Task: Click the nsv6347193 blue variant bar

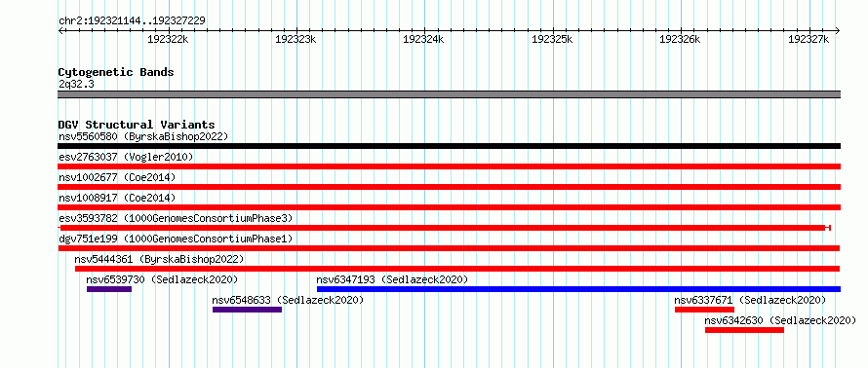Action: click(x=578, y=289)
